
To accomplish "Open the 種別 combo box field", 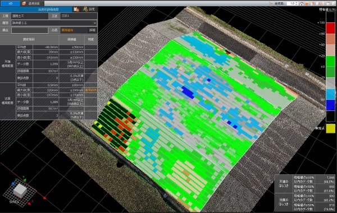I will tap(54, 23).
